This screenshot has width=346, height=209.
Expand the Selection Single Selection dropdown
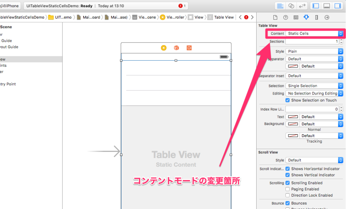pyautogui.click(x=314, y=86)
